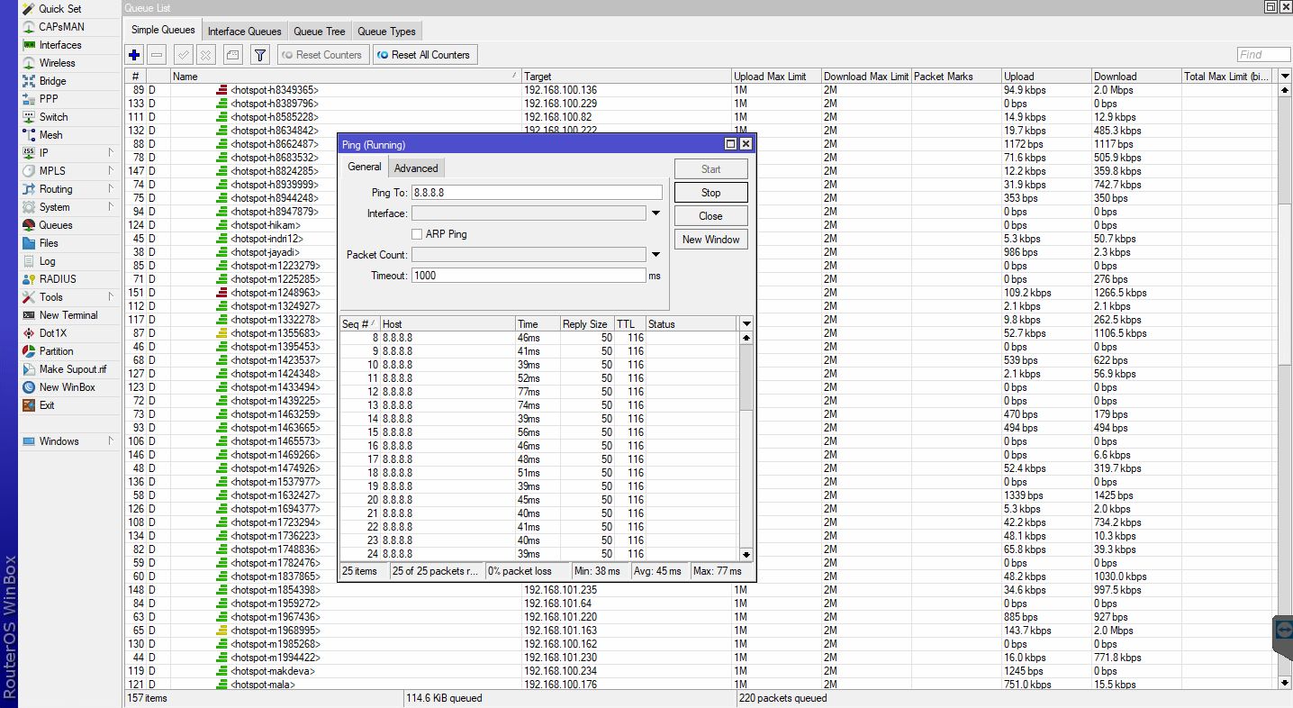
Task: Open the Interface dropdown in Ping
Action: (656, 213)
